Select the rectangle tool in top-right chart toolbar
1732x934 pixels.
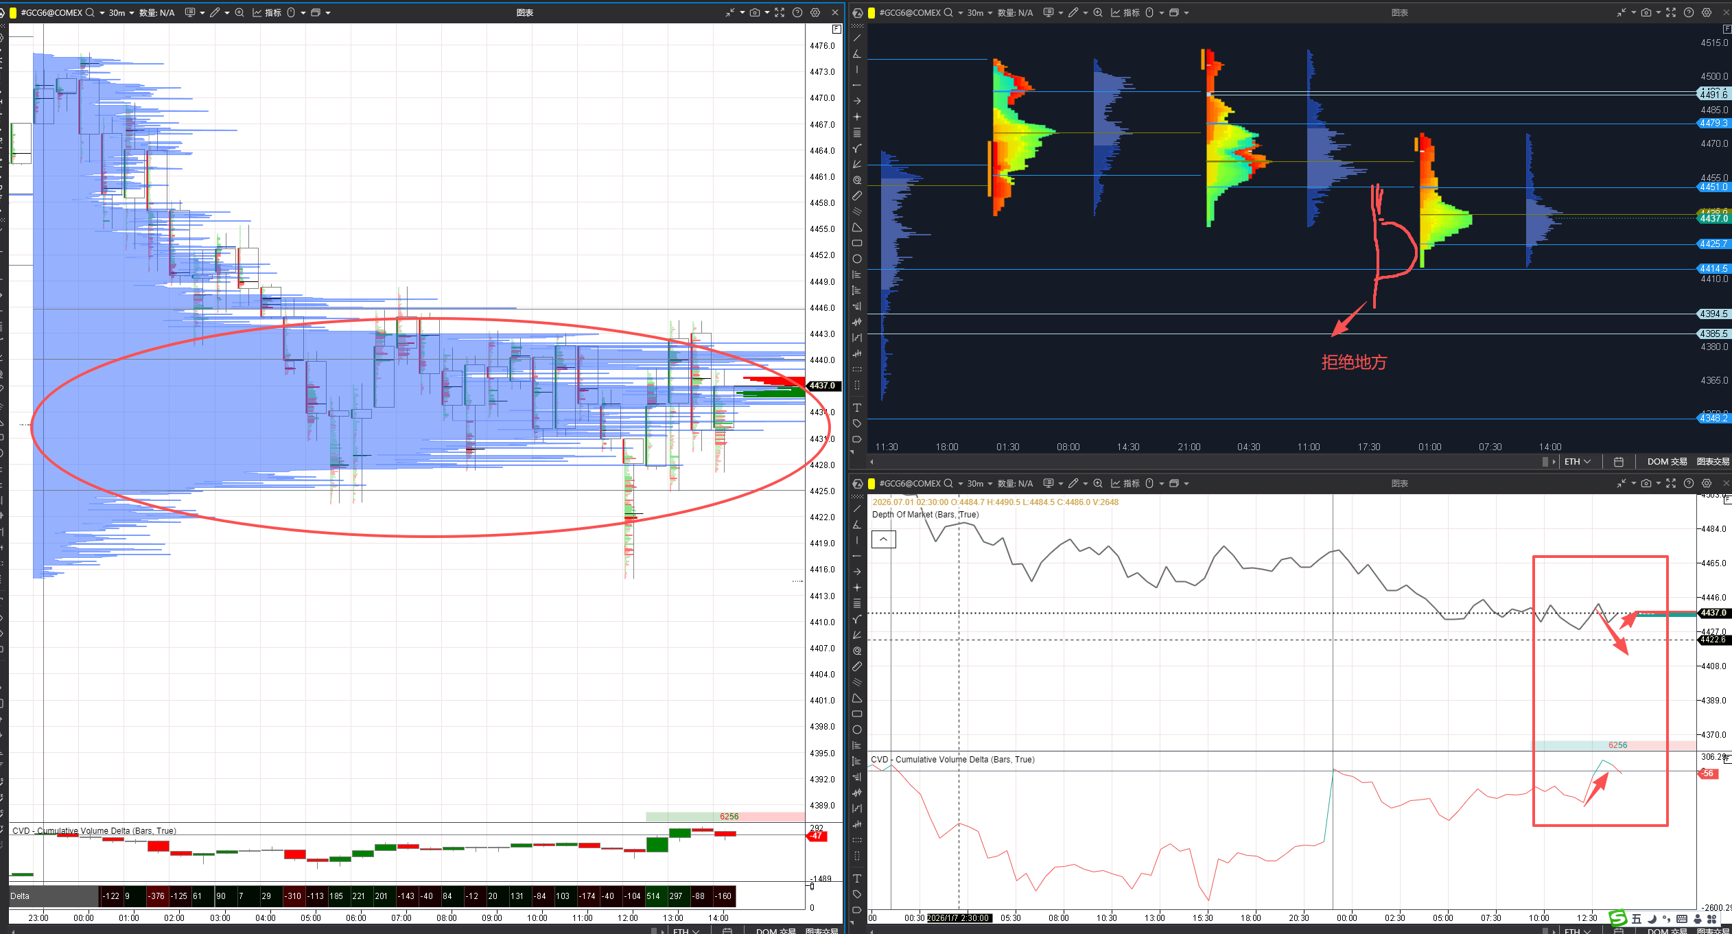tap(857, 243)
